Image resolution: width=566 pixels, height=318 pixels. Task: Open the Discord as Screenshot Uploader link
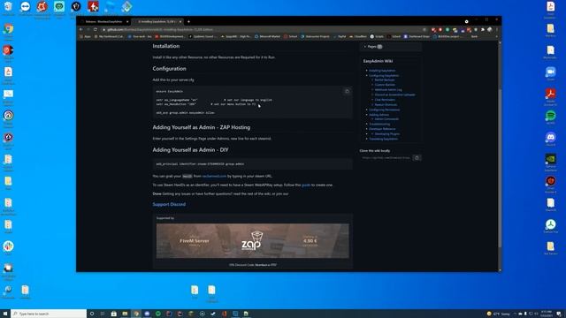[395, 95]
